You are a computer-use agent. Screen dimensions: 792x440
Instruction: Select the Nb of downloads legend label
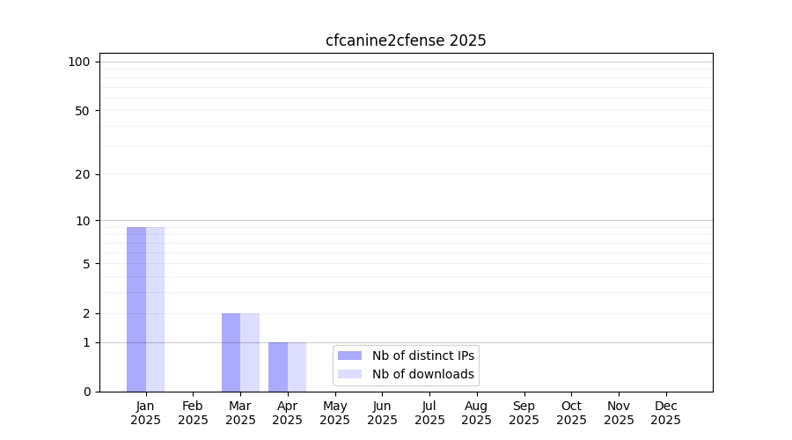point(422,374)
